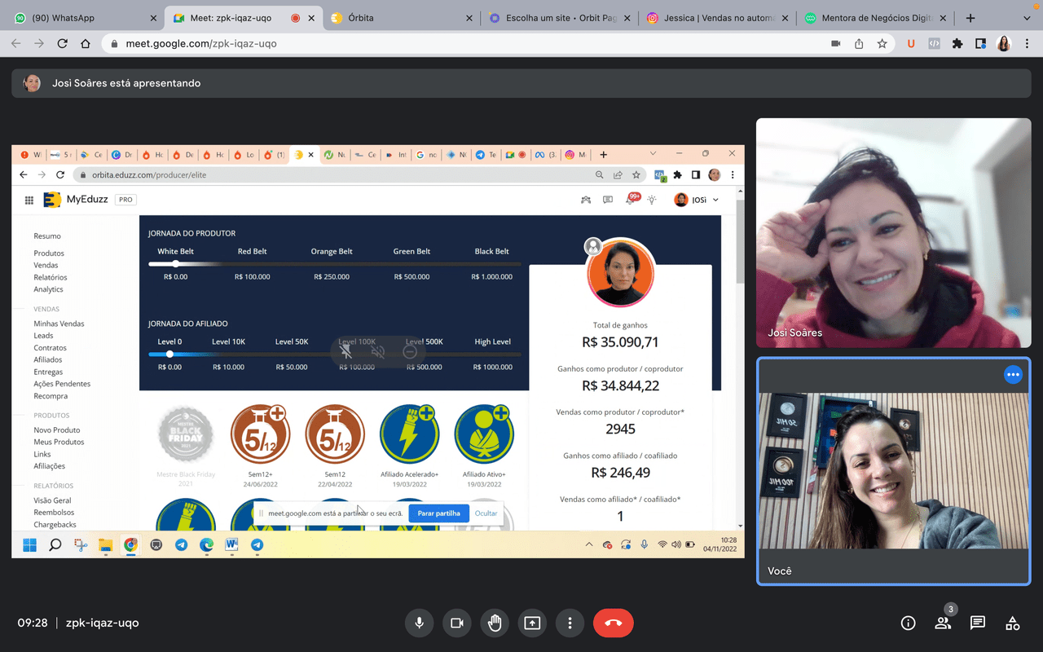Raise hand in the meeting
Image resolution: width=1043 pixels, height=652 pixels.
tap(494, 623)
